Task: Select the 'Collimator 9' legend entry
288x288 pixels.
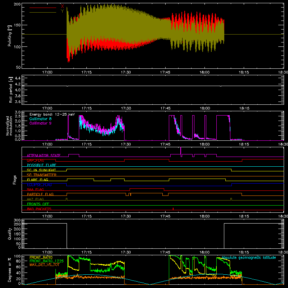Action: [x=40, y=123]
